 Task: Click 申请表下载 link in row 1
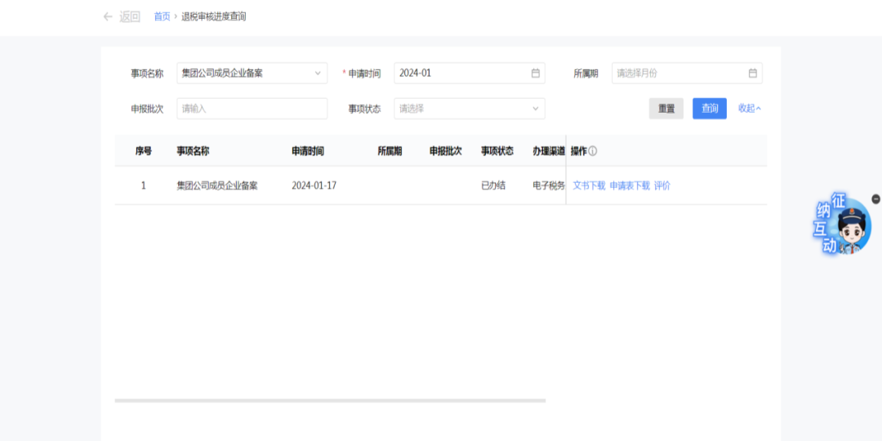pyautogui.click(x=630, y=185)
